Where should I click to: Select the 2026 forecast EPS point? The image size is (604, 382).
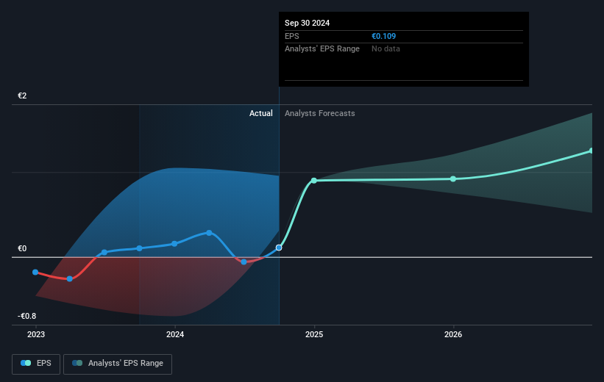point(453,179)
